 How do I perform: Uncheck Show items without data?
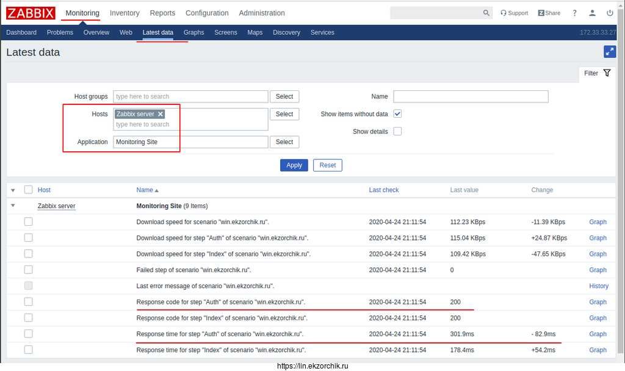[x=397, y=114]
